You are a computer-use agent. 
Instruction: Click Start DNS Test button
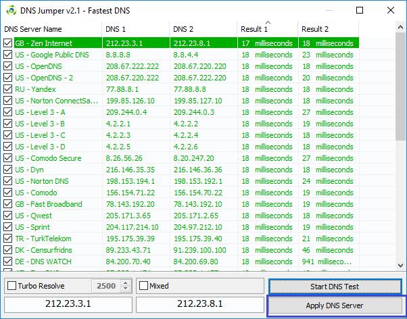[335, 287]
